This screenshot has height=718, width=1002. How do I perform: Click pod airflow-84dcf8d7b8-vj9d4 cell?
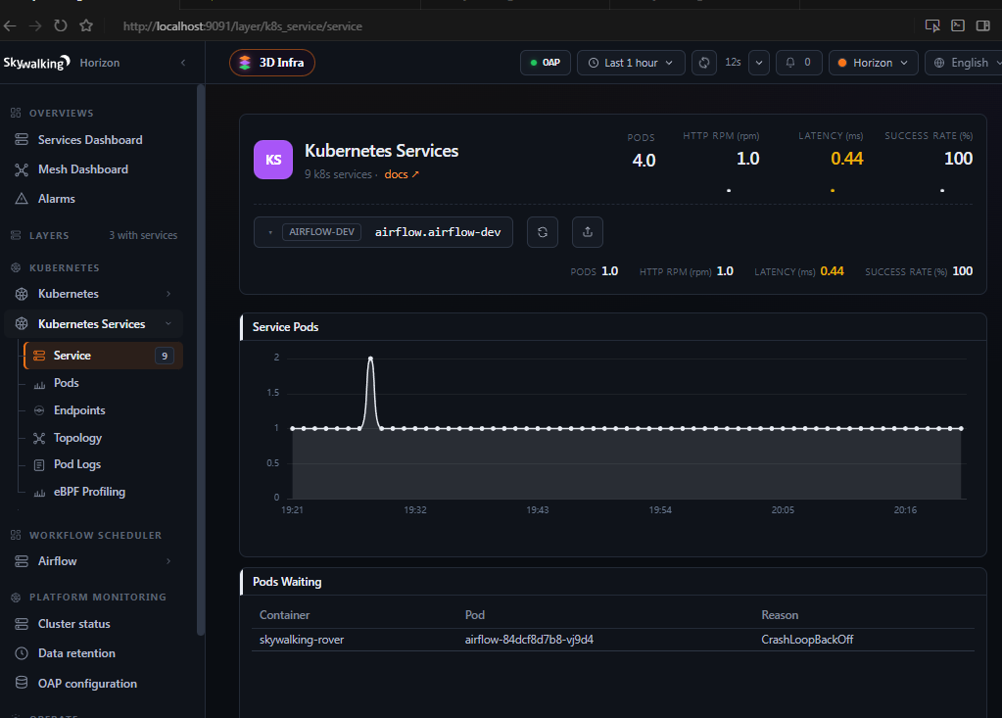tap(529, 640)
